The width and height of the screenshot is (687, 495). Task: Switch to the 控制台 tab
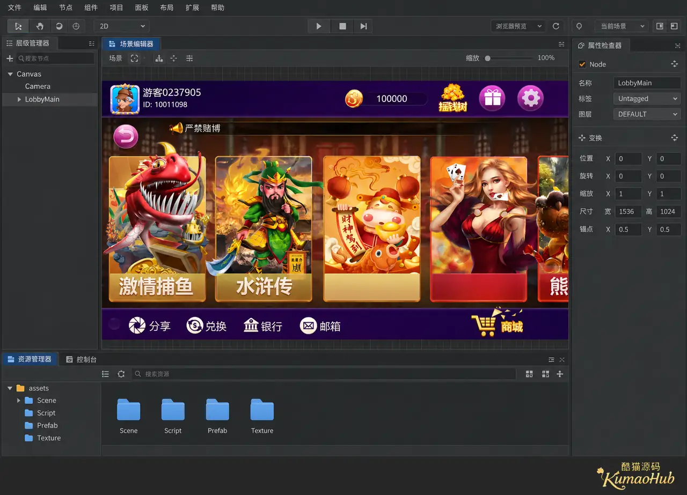pos(82,359)
